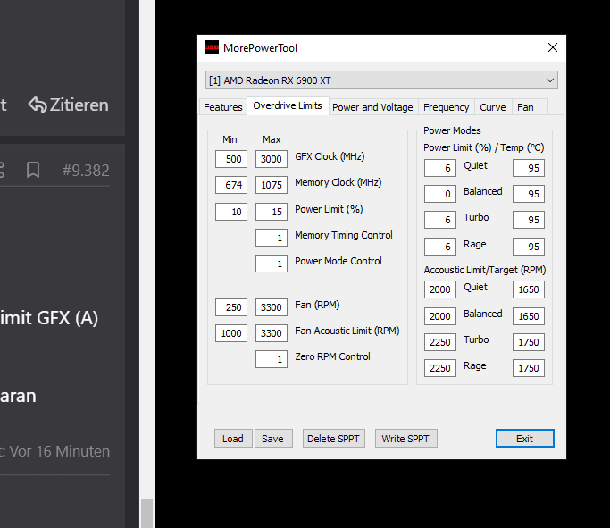610x528 pixels.
Task: Click the Rage temperature limit field
Action: click(529, 247)
